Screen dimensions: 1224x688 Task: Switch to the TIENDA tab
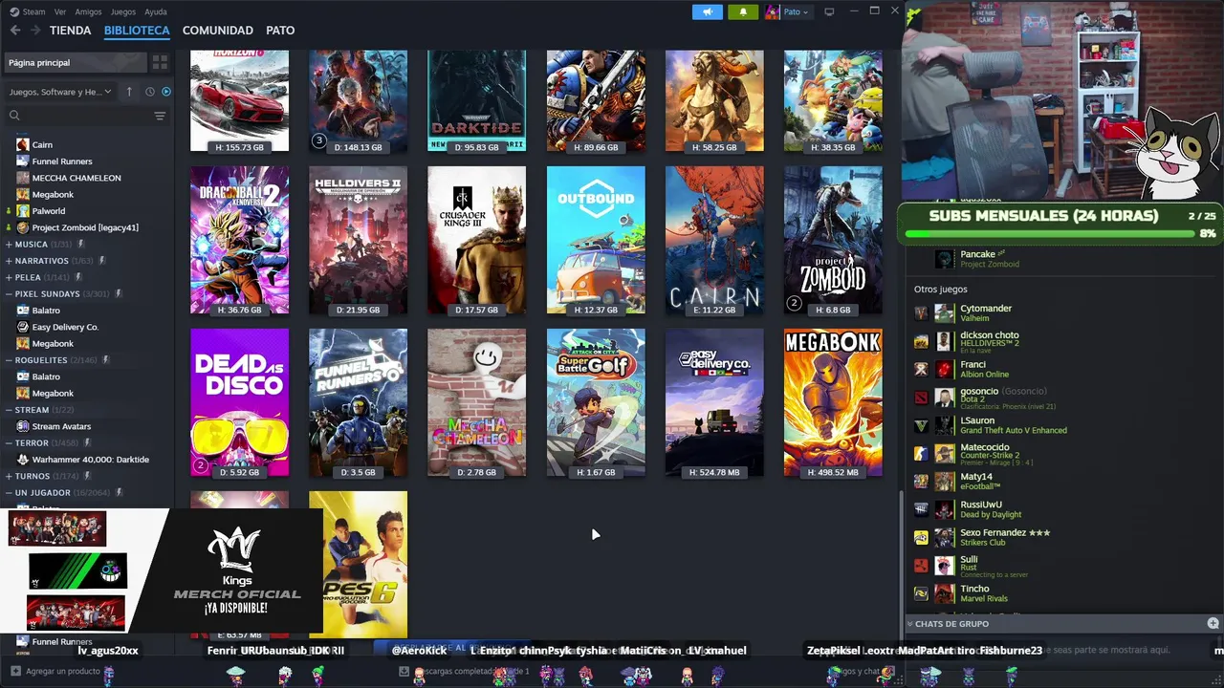click(x=71, y=31)
